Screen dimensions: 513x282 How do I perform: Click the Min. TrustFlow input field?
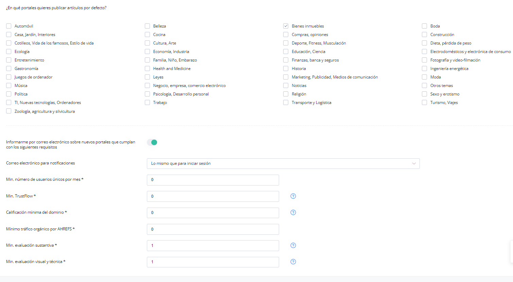pos(213,196)
